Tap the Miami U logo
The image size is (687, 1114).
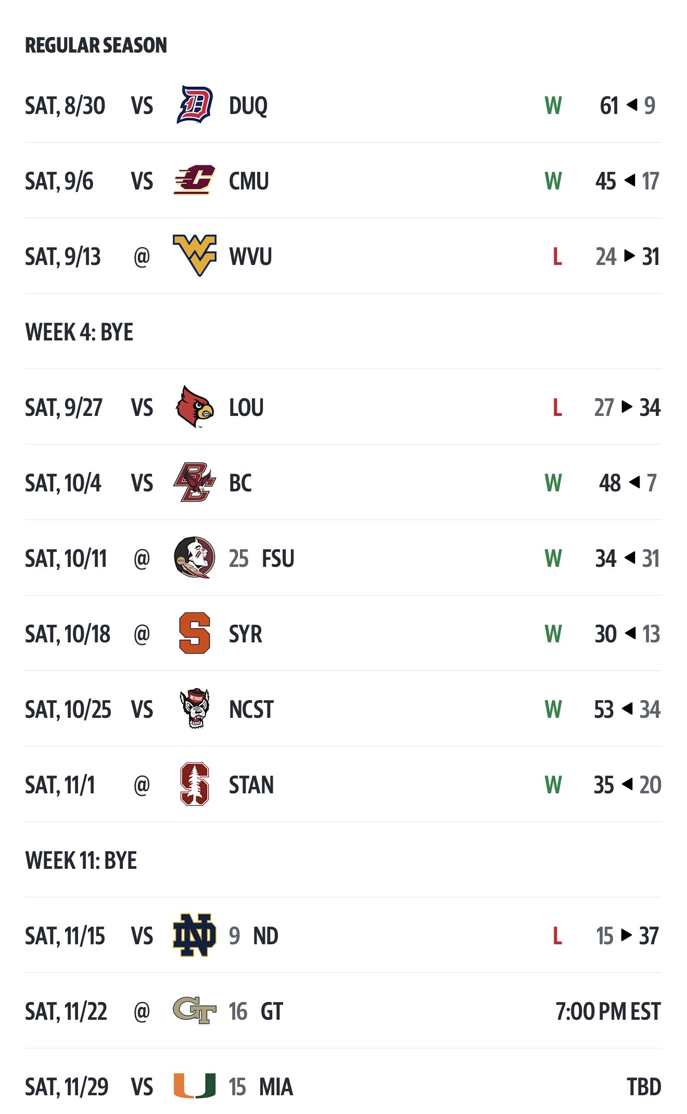pyautogui.click(x=195, y=1086)
